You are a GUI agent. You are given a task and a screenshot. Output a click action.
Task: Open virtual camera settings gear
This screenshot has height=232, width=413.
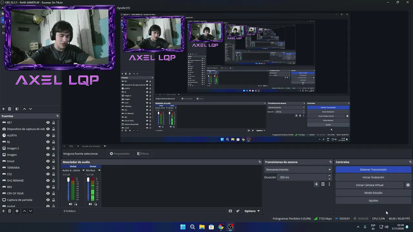[408, 185]
